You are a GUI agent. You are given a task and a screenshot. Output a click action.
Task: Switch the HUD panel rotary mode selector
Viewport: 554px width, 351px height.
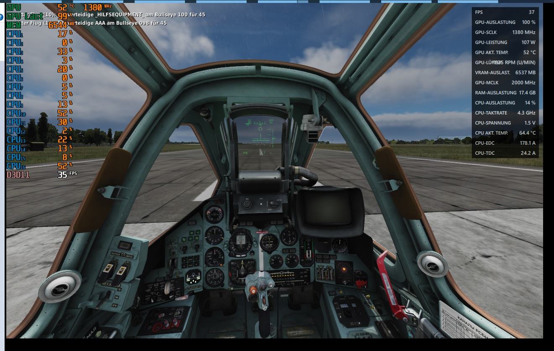pyautogui.click(x=274, y=203)
